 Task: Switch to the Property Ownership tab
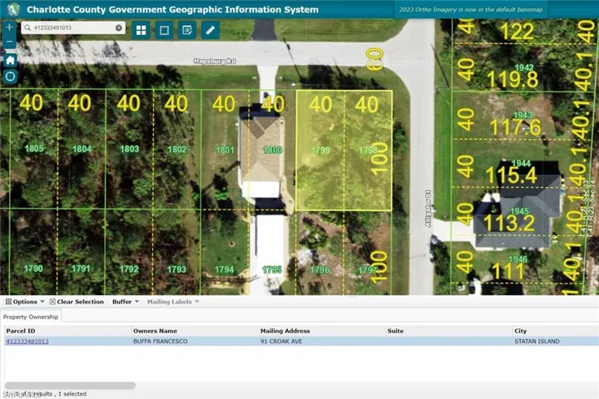(31, 317)
